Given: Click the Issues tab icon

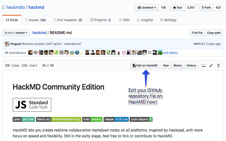Looking at the screenshot, I should coord(26,20).
